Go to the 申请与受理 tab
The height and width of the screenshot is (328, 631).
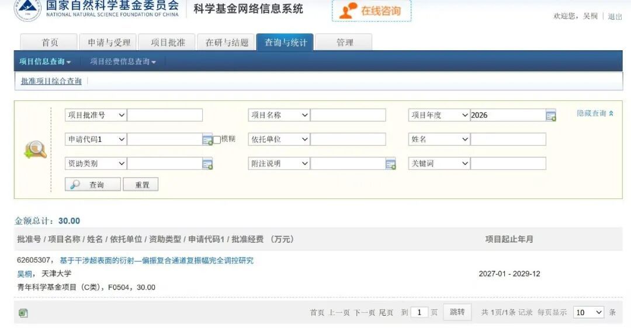[109, 42]
